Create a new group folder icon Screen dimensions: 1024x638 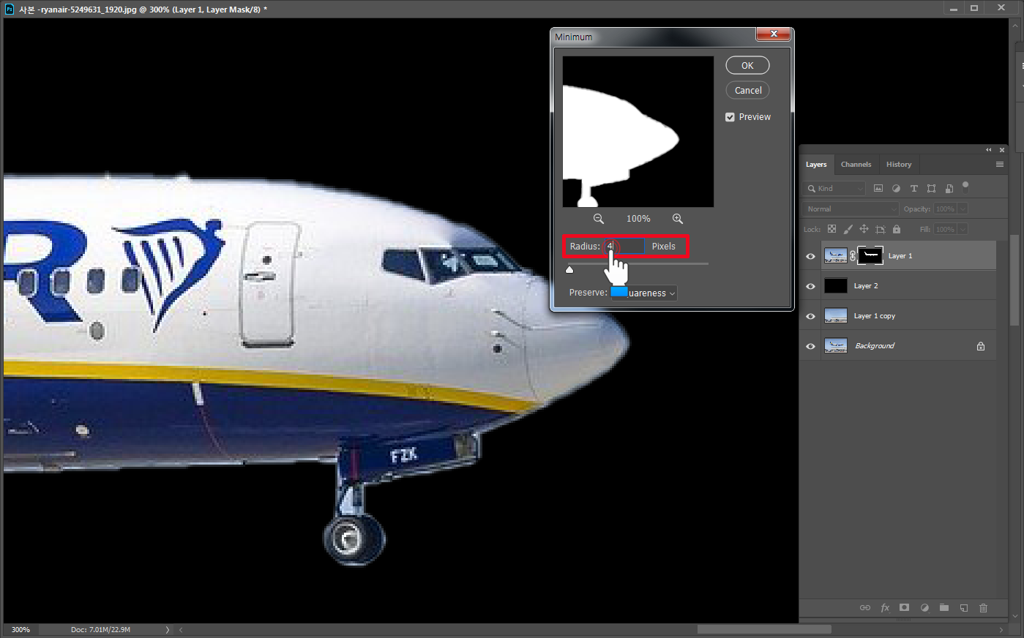tap(944, 608)
